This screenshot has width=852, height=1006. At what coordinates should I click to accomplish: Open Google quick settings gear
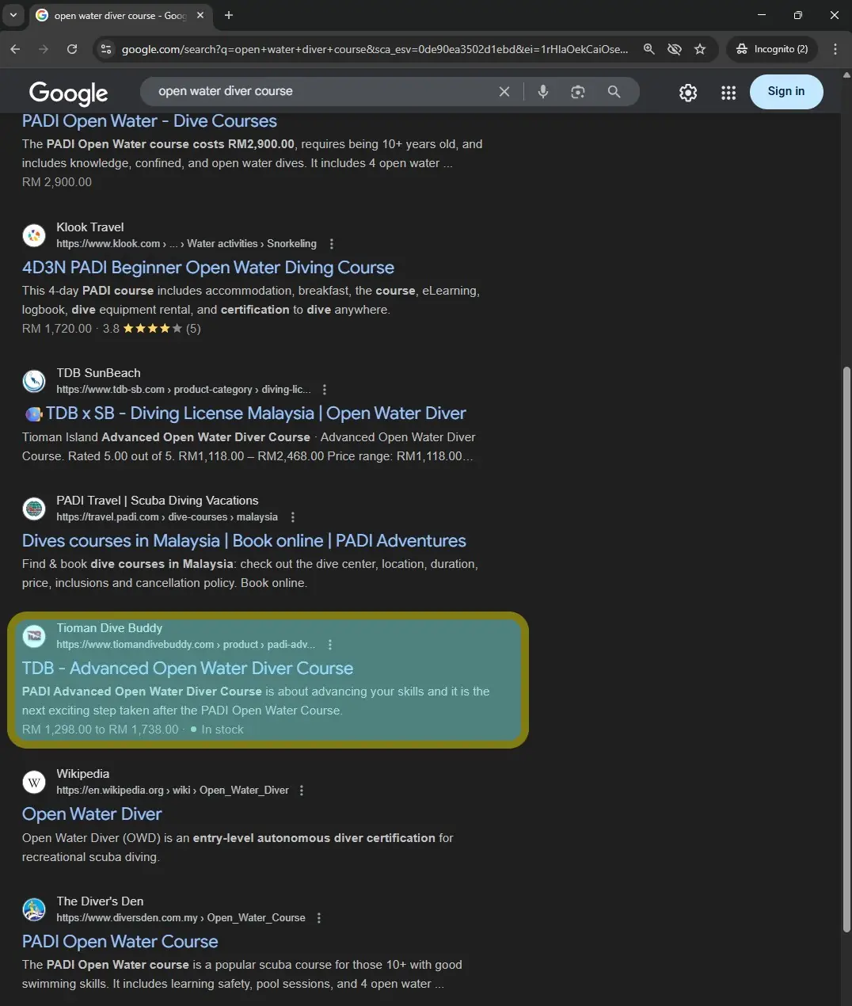pyautogui.click(x=688, y=93)
